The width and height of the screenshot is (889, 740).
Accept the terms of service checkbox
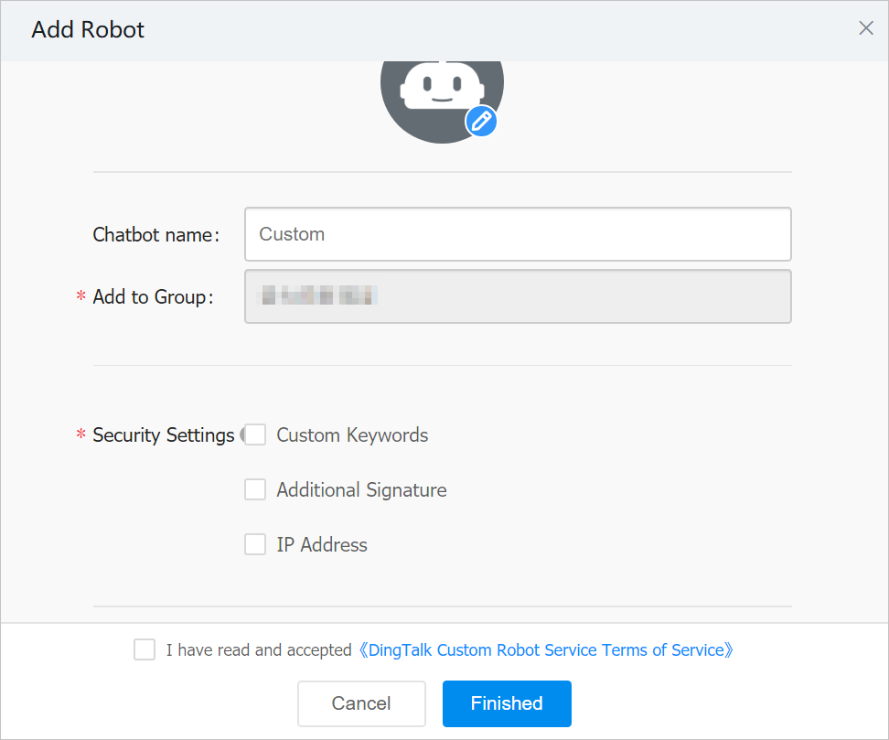[x=145, y=650]
